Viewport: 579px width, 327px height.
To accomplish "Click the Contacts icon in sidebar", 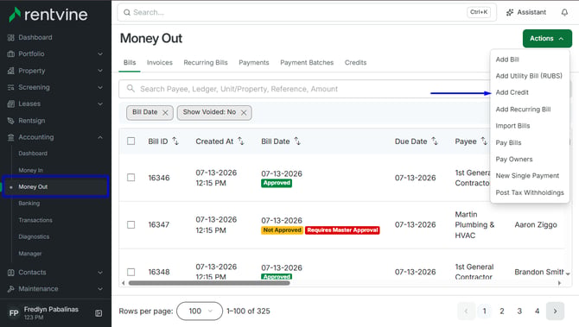I will pos(10,273).
